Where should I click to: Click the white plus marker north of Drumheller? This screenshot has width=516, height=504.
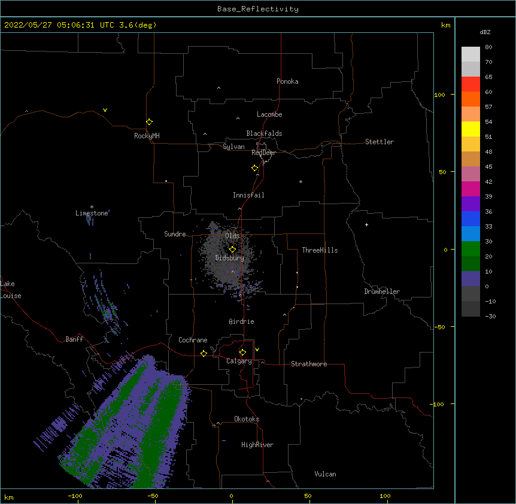tap(366, 224)
